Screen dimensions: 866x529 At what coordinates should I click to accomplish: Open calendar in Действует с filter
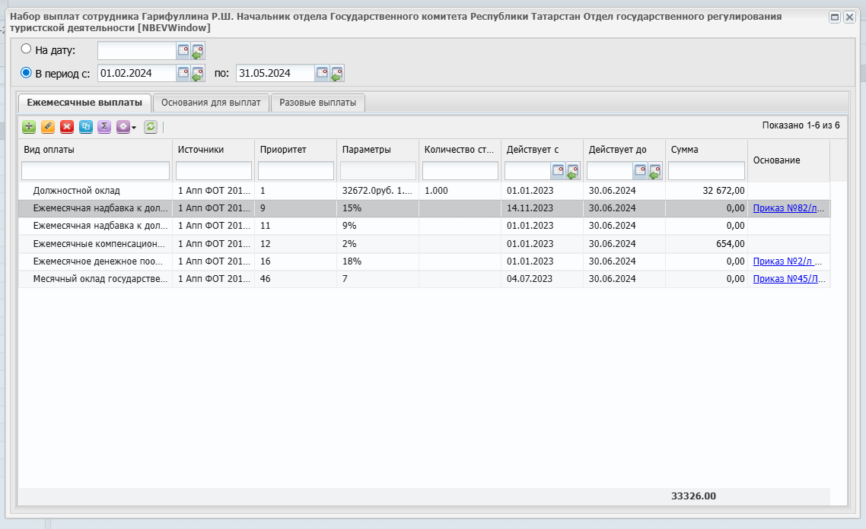pyautogui.click(x=558, y=170)
